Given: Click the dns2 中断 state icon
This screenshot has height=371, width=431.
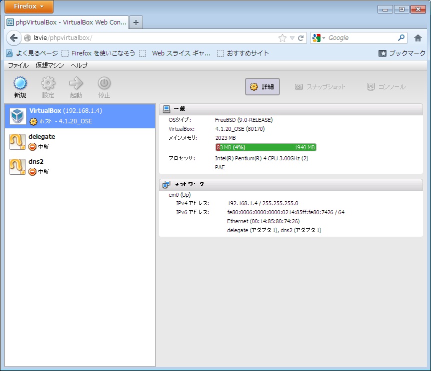Looking at the screenshot, I should click(x=32, y=172).
